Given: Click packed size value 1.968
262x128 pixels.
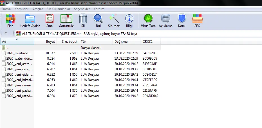Looking at the screenshot, I should click(73, 59).
